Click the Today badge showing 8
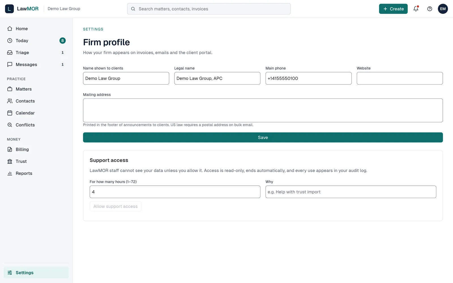 click(63, 40)
